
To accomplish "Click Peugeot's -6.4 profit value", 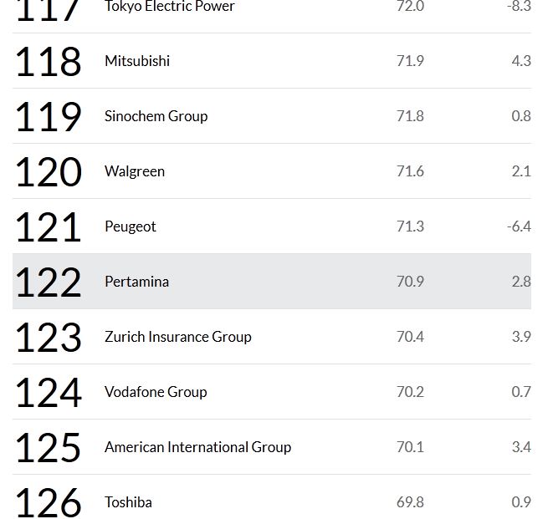I will [519, 226].
